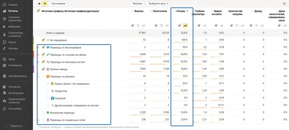The image size is (289, 130).
Task: Switch to tree view icon
Action: tap(45, 3)
